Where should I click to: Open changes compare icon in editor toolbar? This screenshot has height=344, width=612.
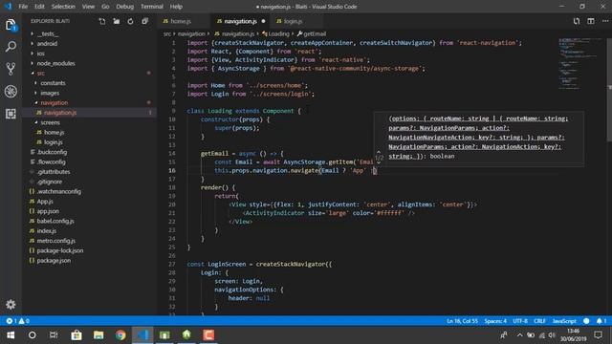pyautogui.click(x=577, y=21)
